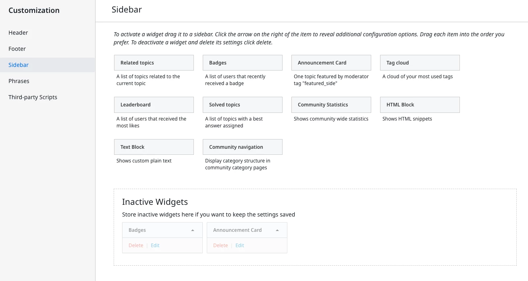Select the Community navigation widget
The height and width of the screenshot is (281, 528).
242,147
